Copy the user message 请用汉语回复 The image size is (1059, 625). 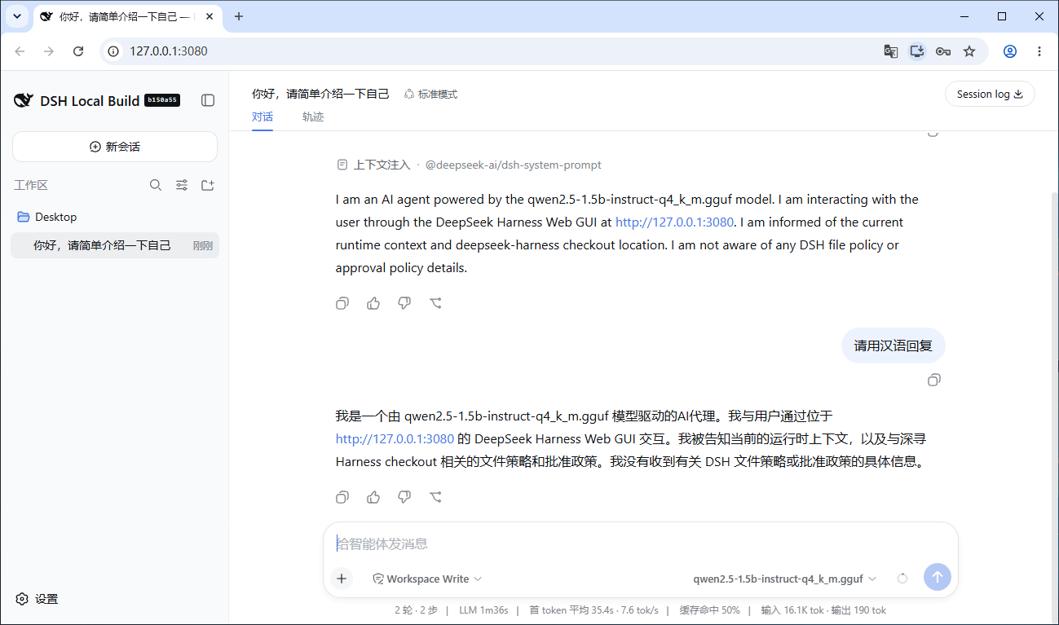pos(934,380)
